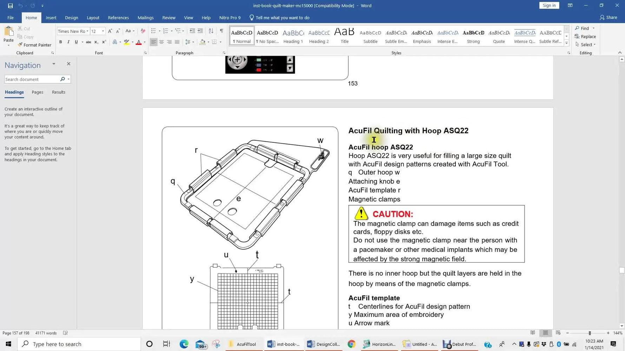
Task: Toggle Underline formatting
Action: (x=76, y=42)
